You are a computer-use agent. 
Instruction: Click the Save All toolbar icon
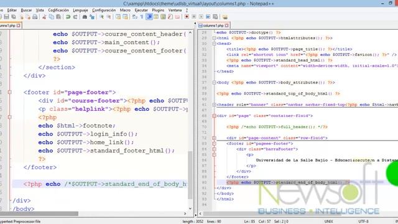coord(14,17)
